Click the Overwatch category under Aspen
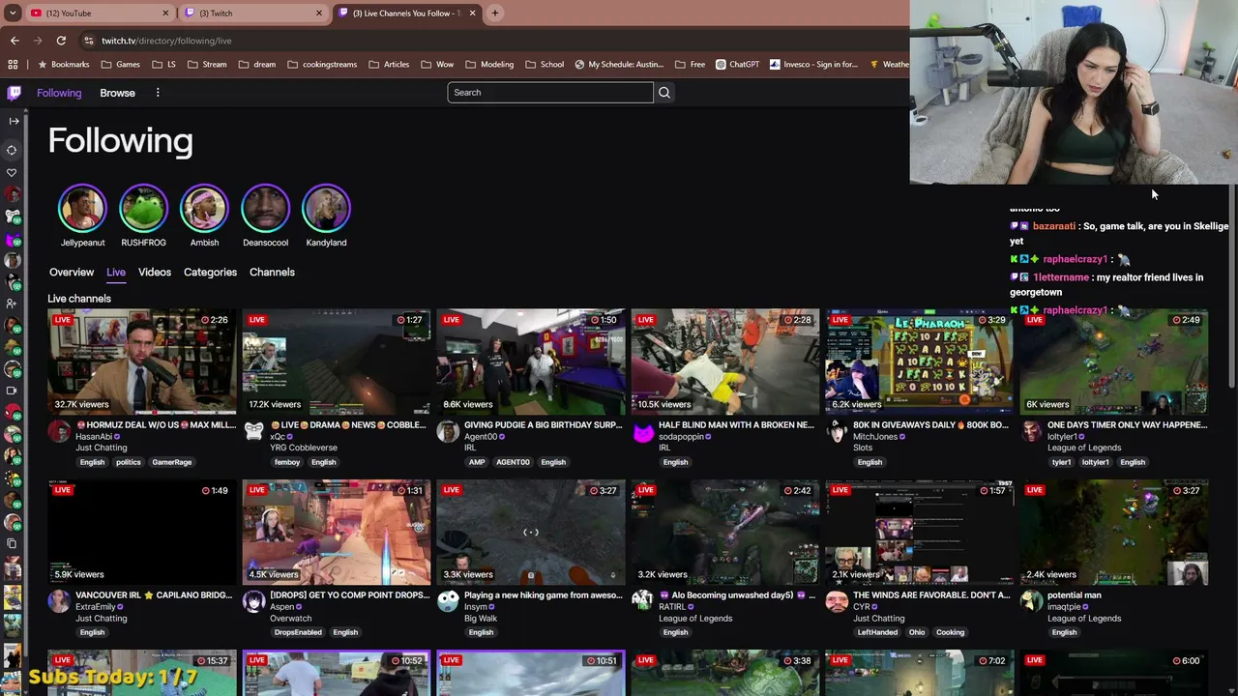 tap(291, 619)
